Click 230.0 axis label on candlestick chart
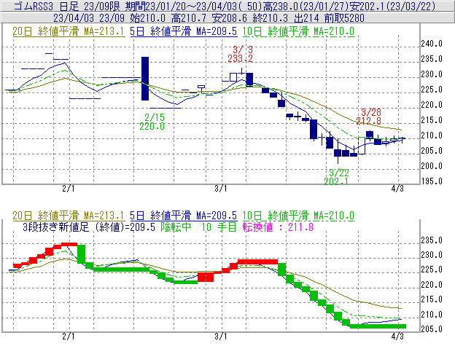This screenshot has height=346, width=455. (432, 74)
